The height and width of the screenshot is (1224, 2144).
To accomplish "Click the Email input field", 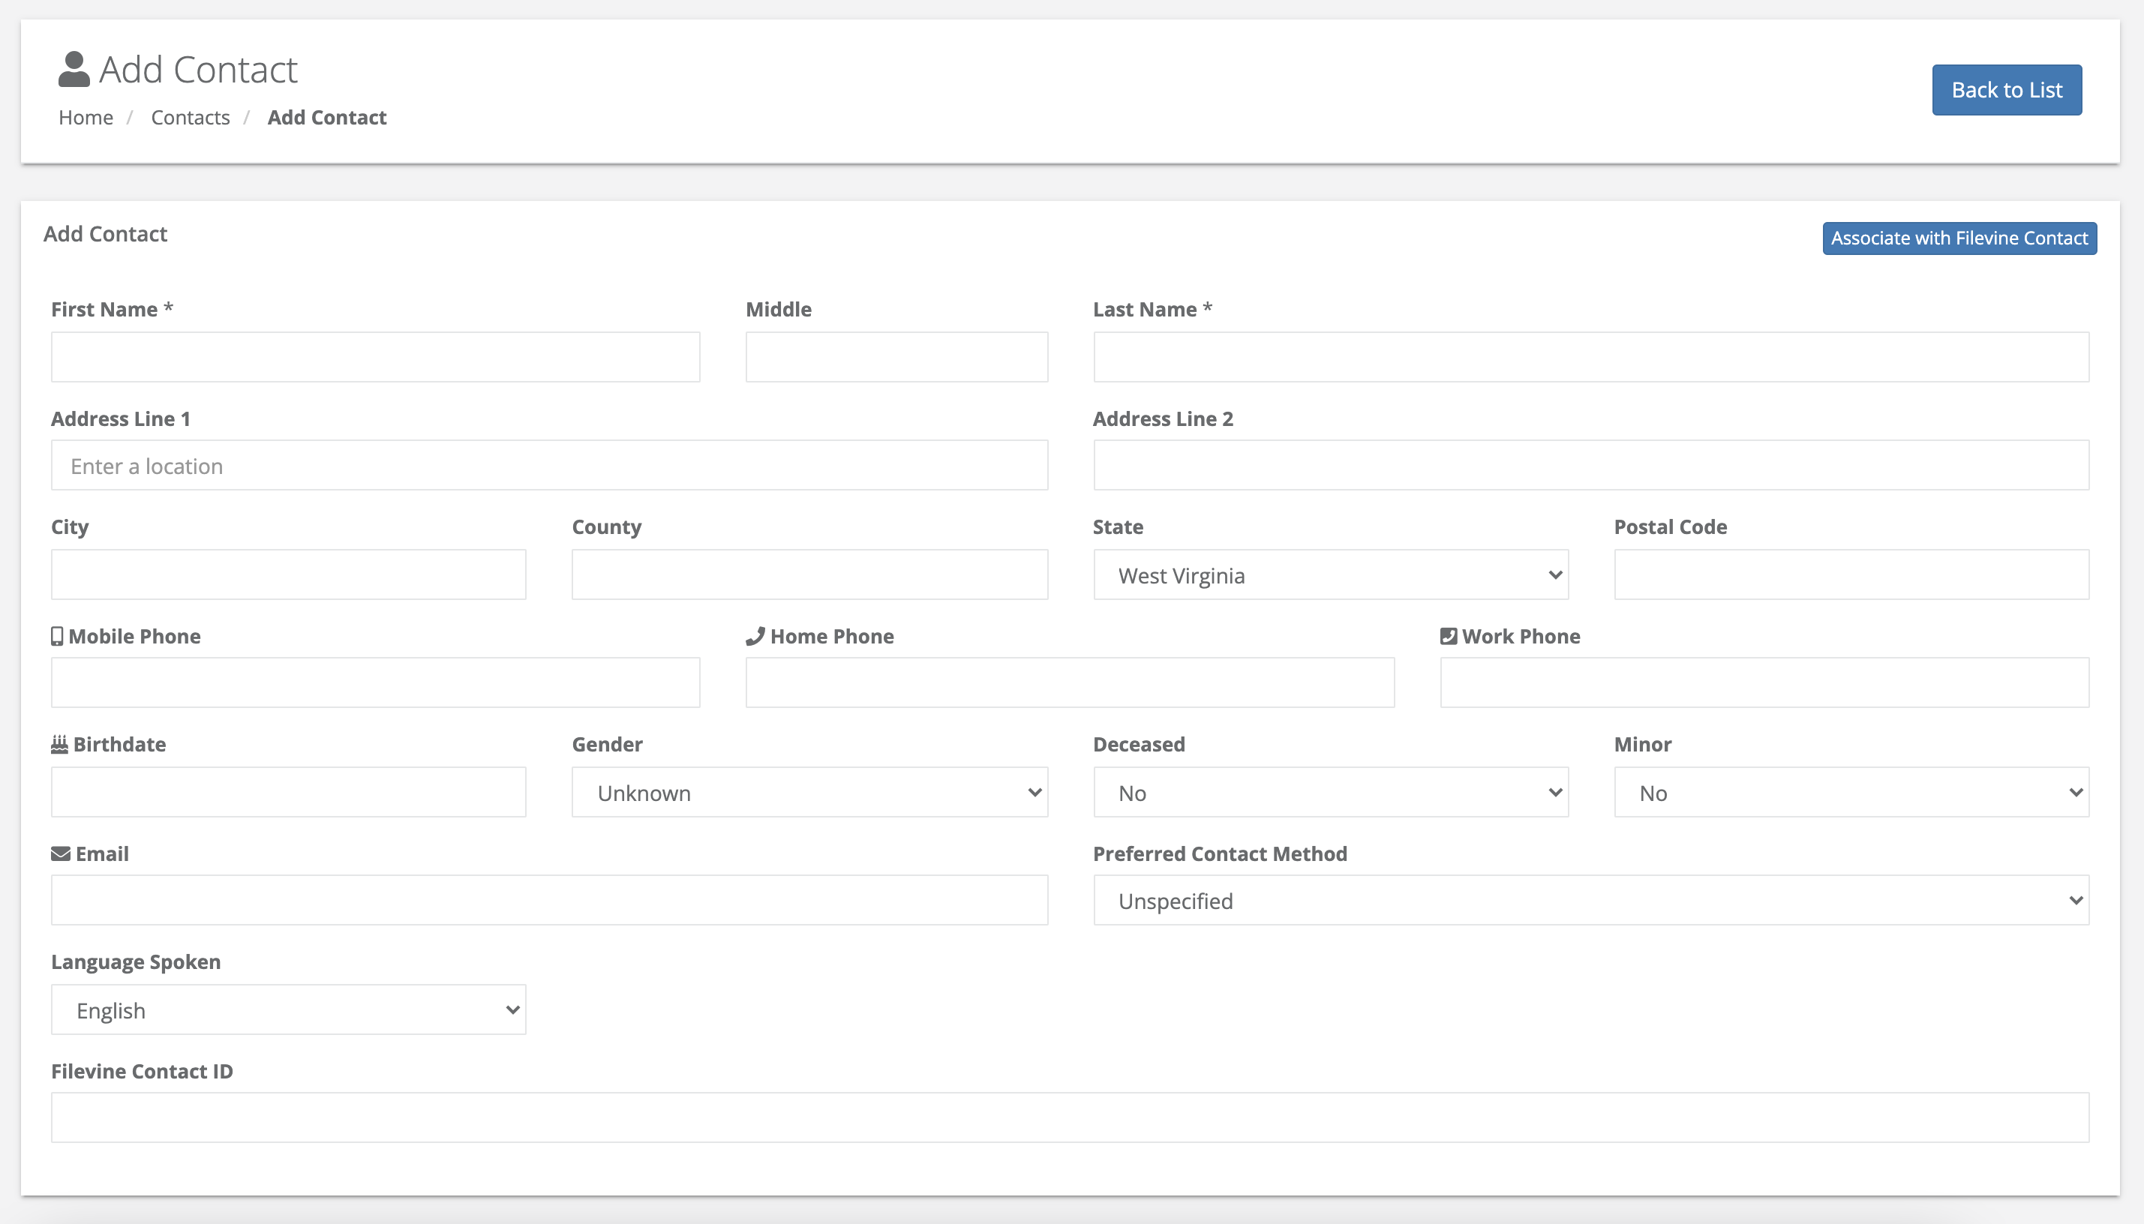I will (x=549, y=900).
